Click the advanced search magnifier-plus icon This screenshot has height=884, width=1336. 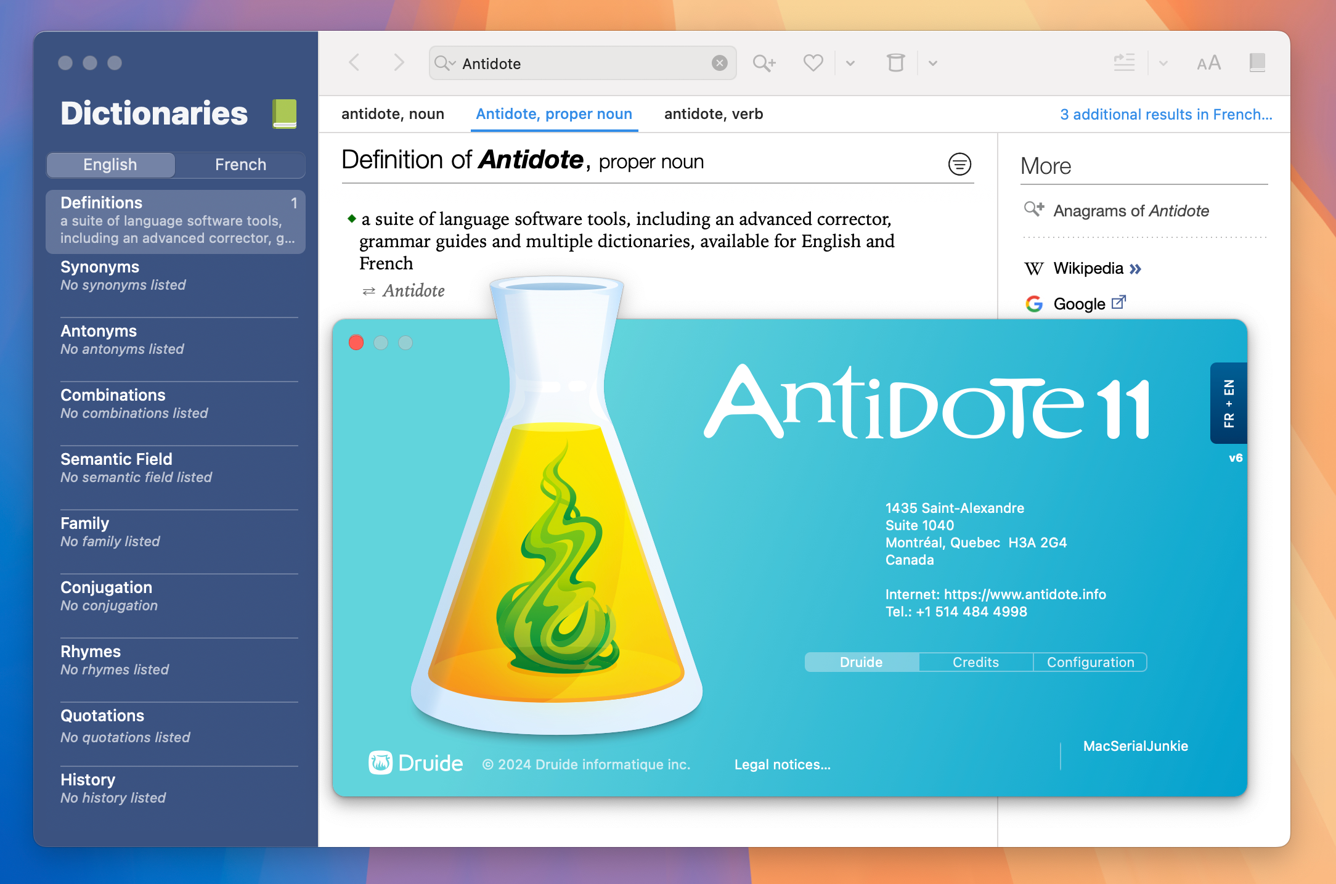(764, 63)
